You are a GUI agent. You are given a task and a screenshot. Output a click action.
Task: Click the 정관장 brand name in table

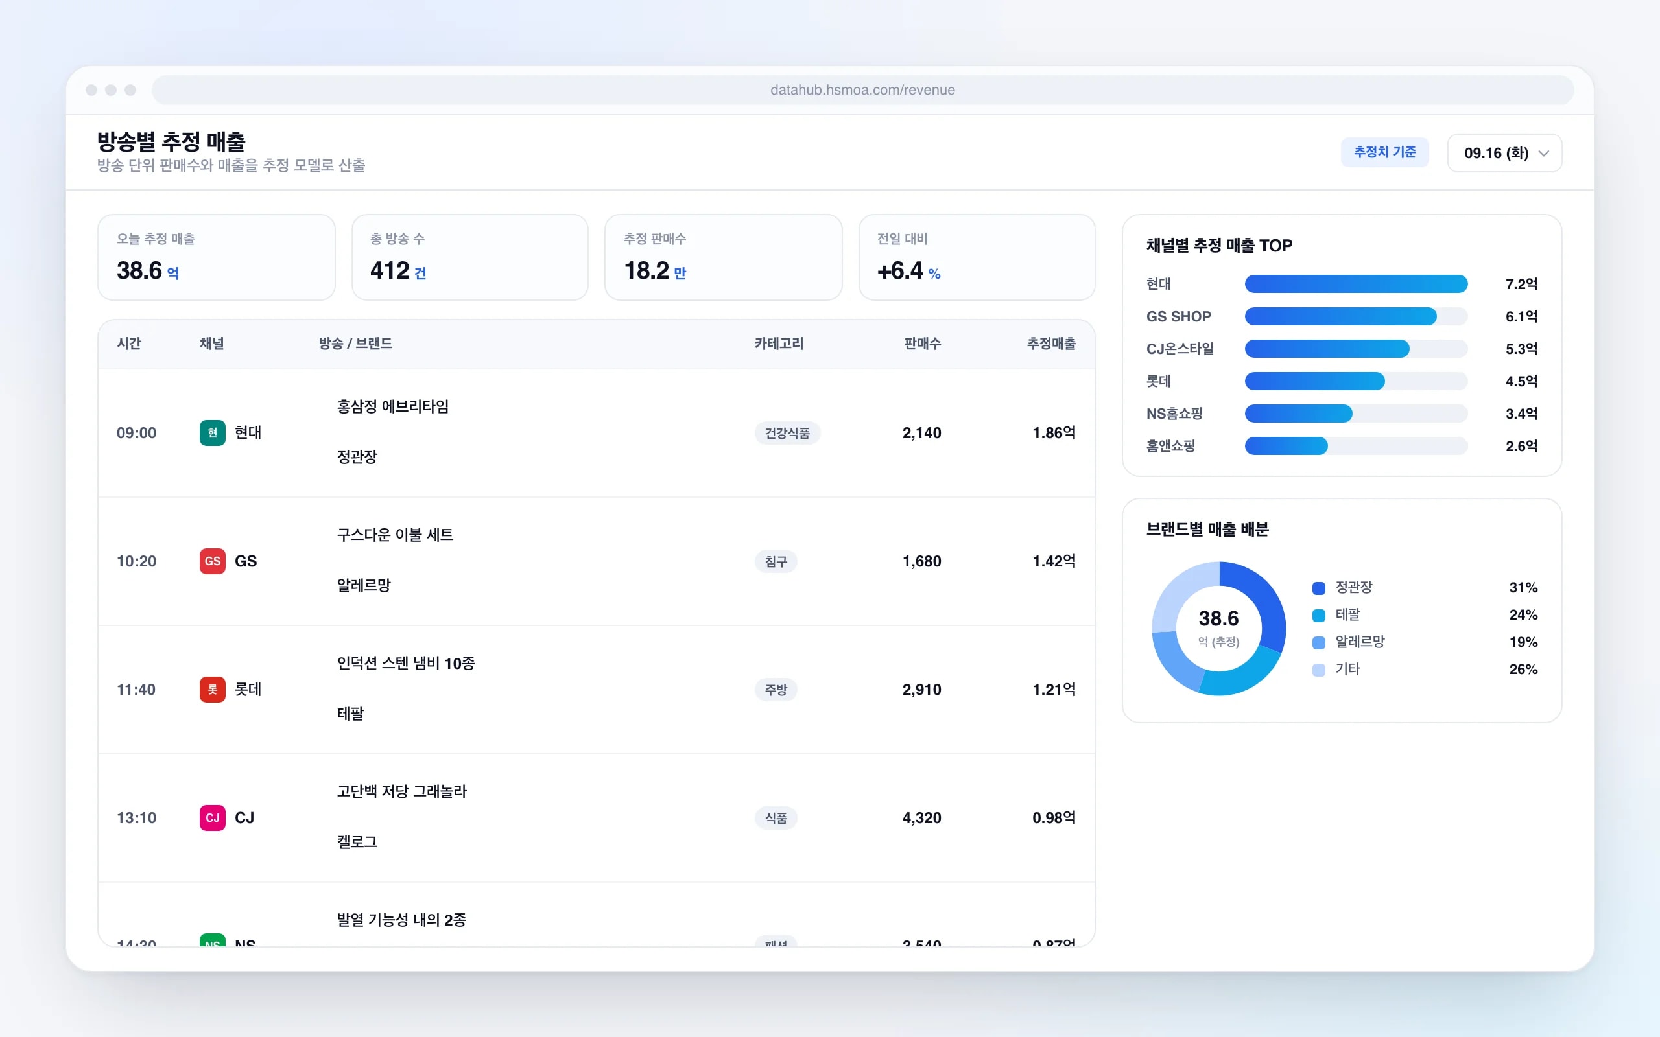point(357,457)
